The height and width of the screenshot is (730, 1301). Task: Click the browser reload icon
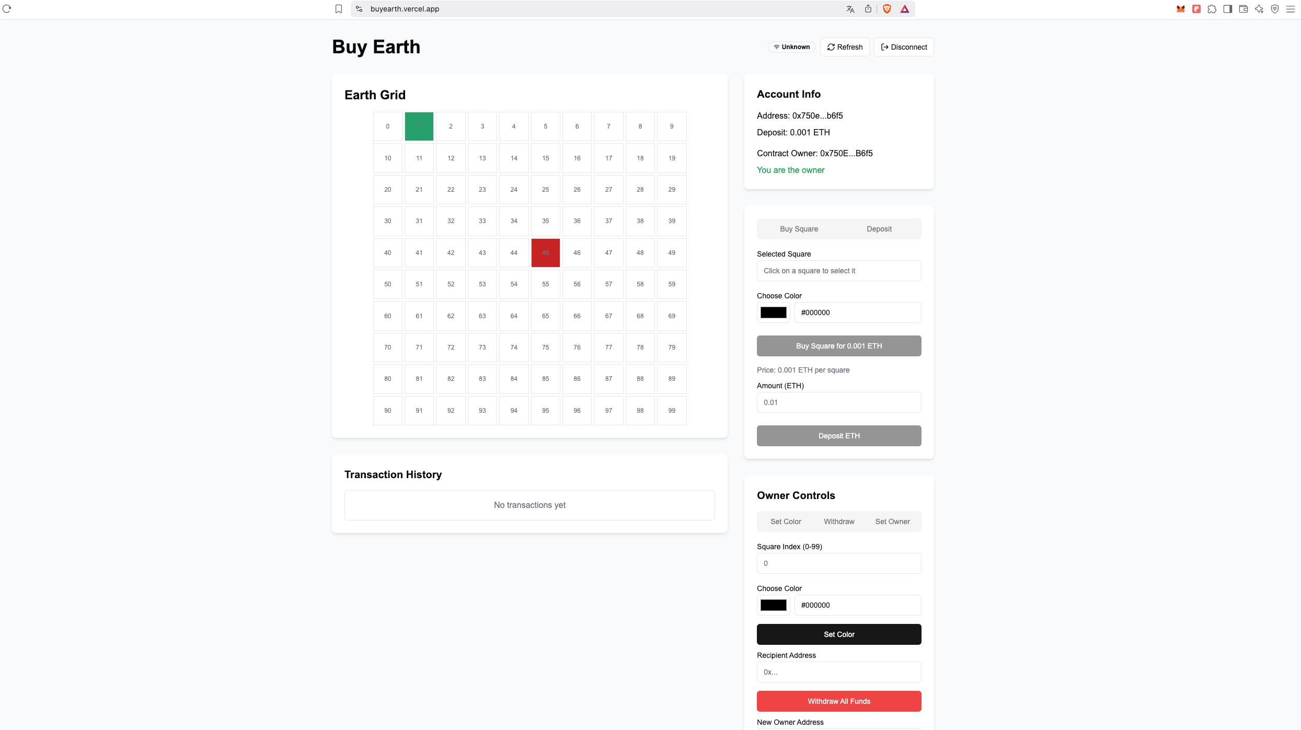tap(7, 9)
